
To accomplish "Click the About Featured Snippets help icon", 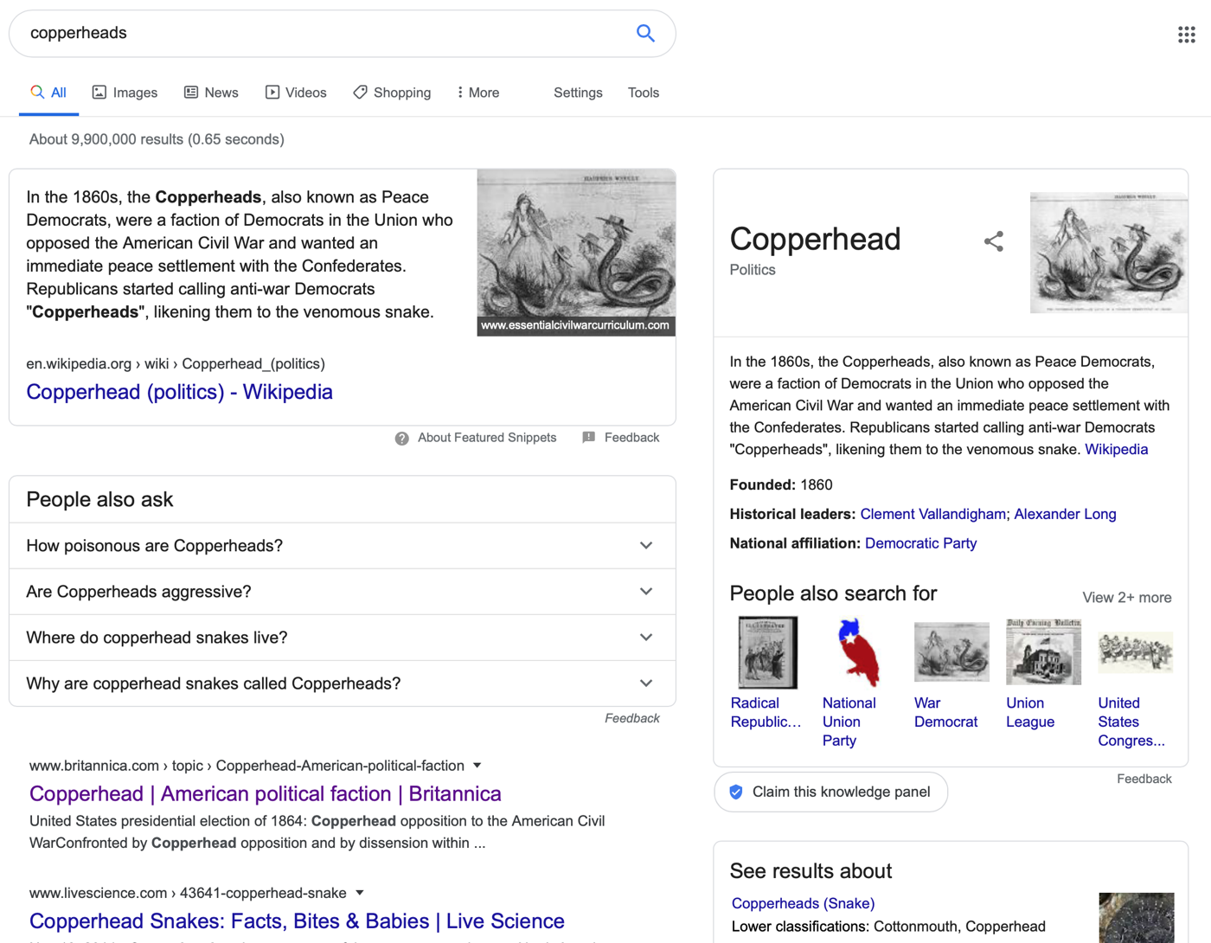I will pos(402,439).
